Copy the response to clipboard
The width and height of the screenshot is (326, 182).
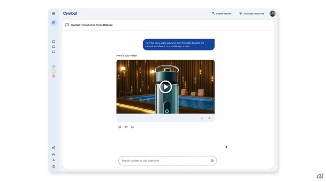click(120, 127)
